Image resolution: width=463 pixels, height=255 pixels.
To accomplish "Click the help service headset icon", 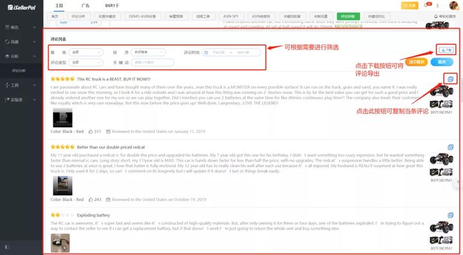I will (x=436, y=16).
